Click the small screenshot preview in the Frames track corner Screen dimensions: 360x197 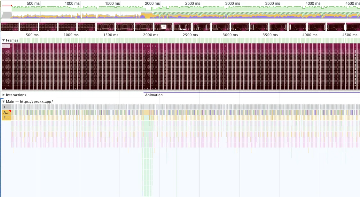(x=5, y=46)
